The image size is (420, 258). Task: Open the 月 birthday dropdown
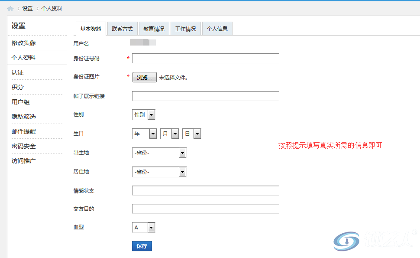click(x=170, y=134)
